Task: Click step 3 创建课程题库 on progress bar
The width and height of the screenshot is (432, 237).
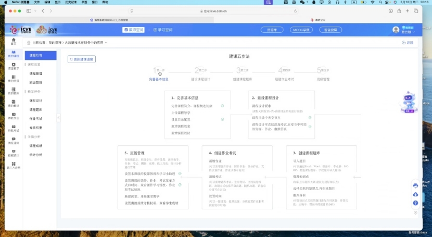Action: pos(242,73)
